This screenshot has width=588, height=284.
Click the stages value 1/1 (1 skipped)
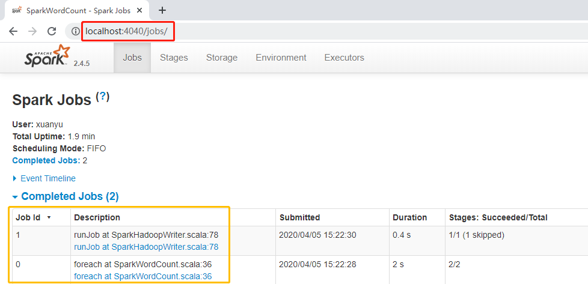(x=477, y=235)
